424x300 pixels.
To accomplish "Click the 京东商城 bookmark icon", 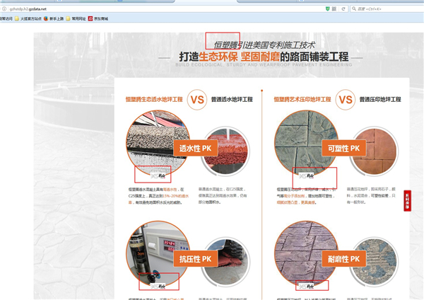I will 89,19.
